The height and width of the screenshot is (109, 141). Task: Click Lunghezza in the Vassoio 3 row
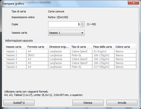click(59, 59)
